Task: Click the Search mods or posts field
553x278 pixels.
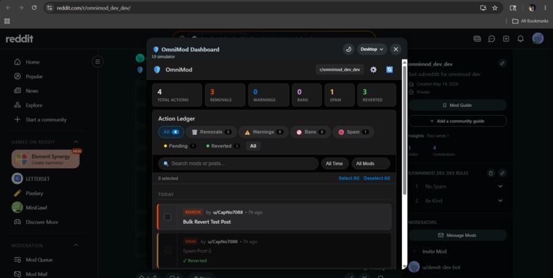Action: [x=238, y=164]
